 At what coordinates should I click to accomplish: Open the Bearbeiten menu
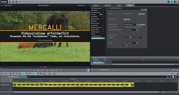(26, 2)
